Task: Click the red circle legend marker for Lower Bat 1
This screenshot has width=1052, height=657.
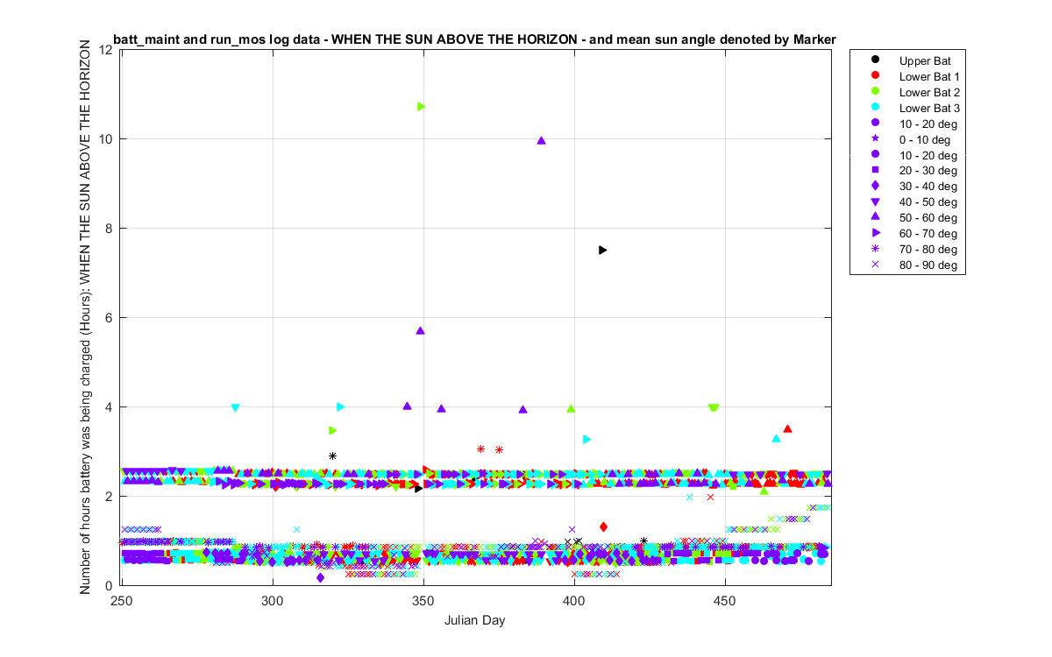Action: [875, 76]
